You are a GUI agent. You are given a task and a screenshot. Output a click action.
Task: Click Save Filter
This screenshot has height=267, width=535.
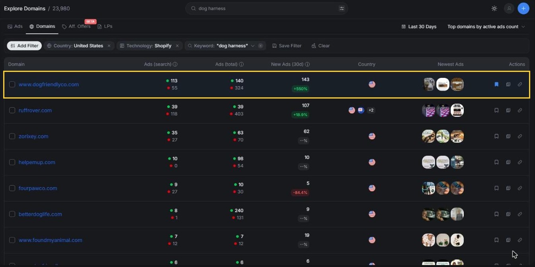tap(287, 46)
